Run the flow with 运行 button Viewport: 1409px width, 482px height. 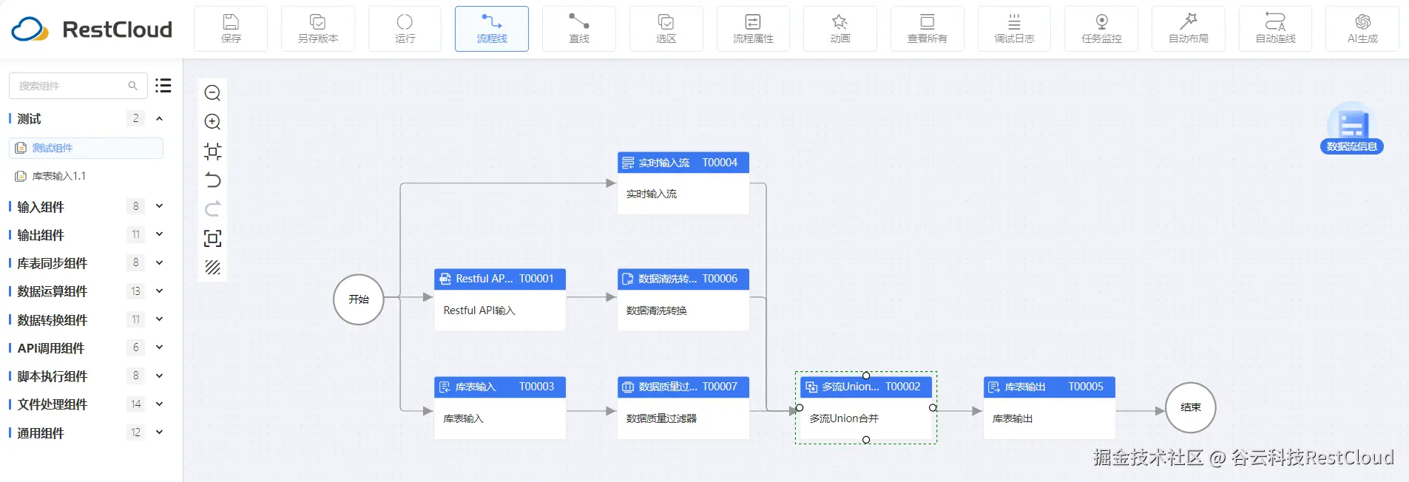(405, 29)
